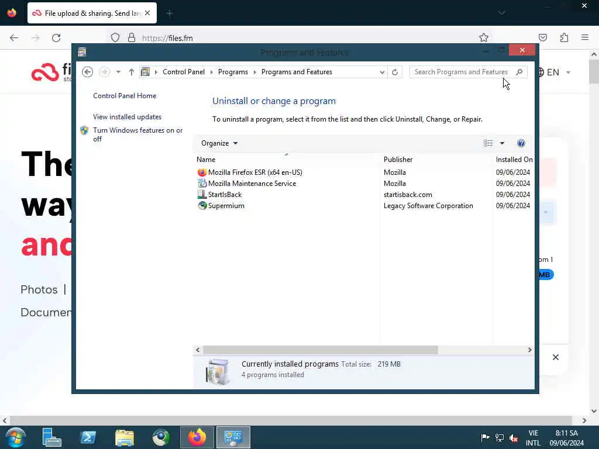Open a new Firefox tab

170,13
